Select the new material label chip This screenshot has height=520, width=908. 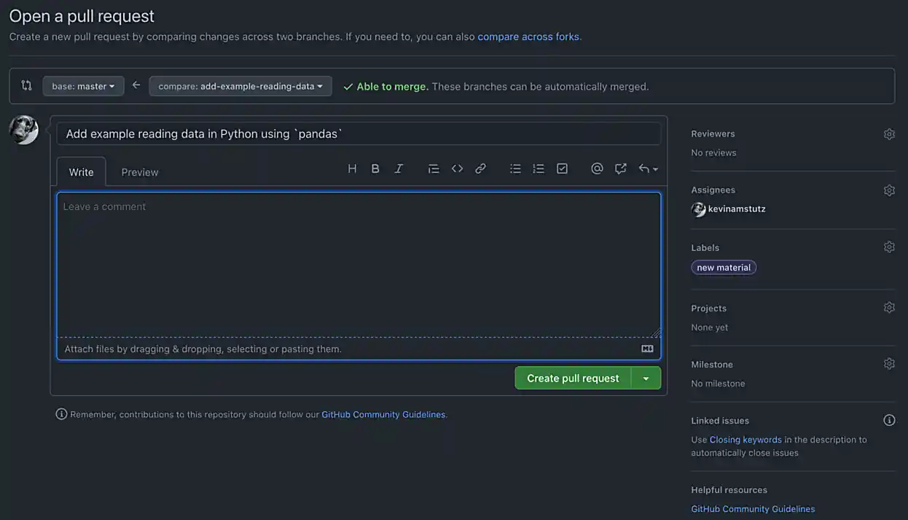(x=723, y=267)
